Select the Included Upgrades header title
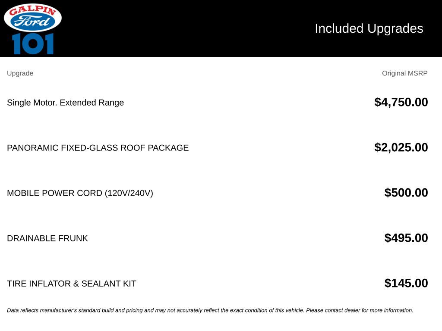Screen dimensions: 442x331 coord(369,28)
